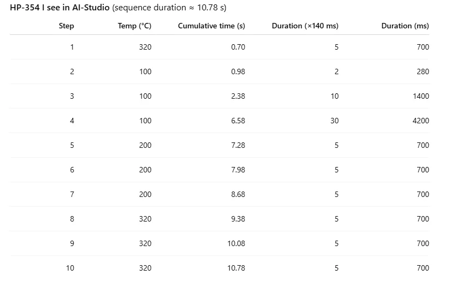Viewport: 463px width, 287px height.
Task: Select the 9.38 cumulative time value
Action: coord(238,219)
